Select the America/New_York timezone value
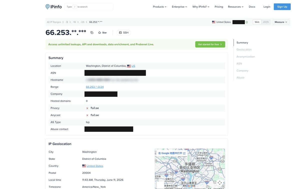This screenshot has width=300, height=189. [94, 187]
